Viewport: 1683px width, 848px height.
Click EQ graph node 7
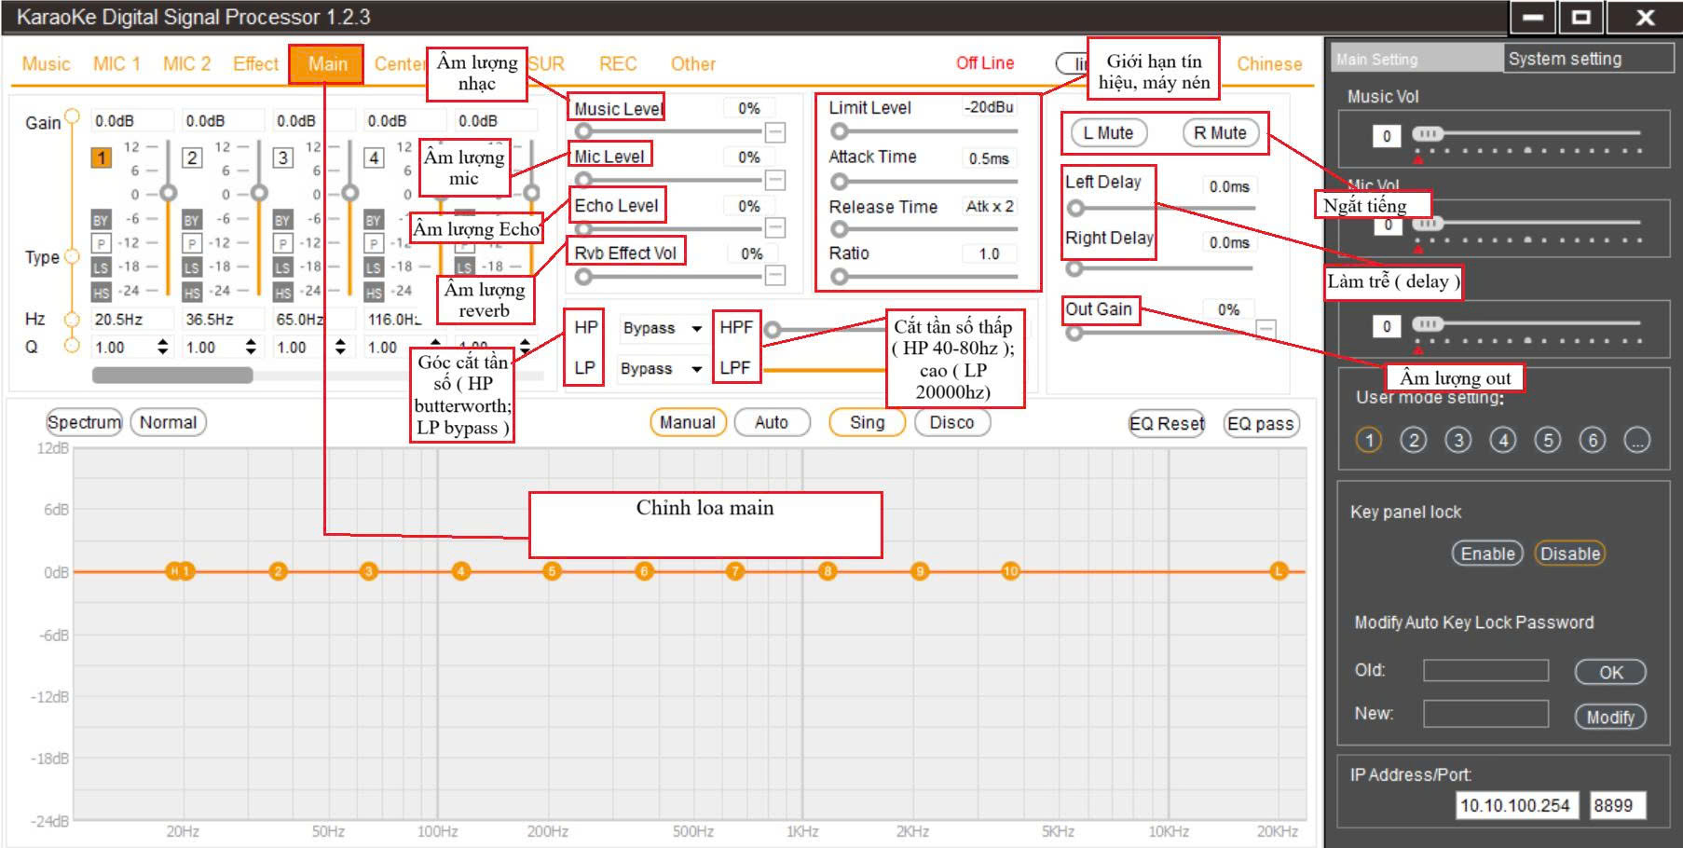(735, 571)
